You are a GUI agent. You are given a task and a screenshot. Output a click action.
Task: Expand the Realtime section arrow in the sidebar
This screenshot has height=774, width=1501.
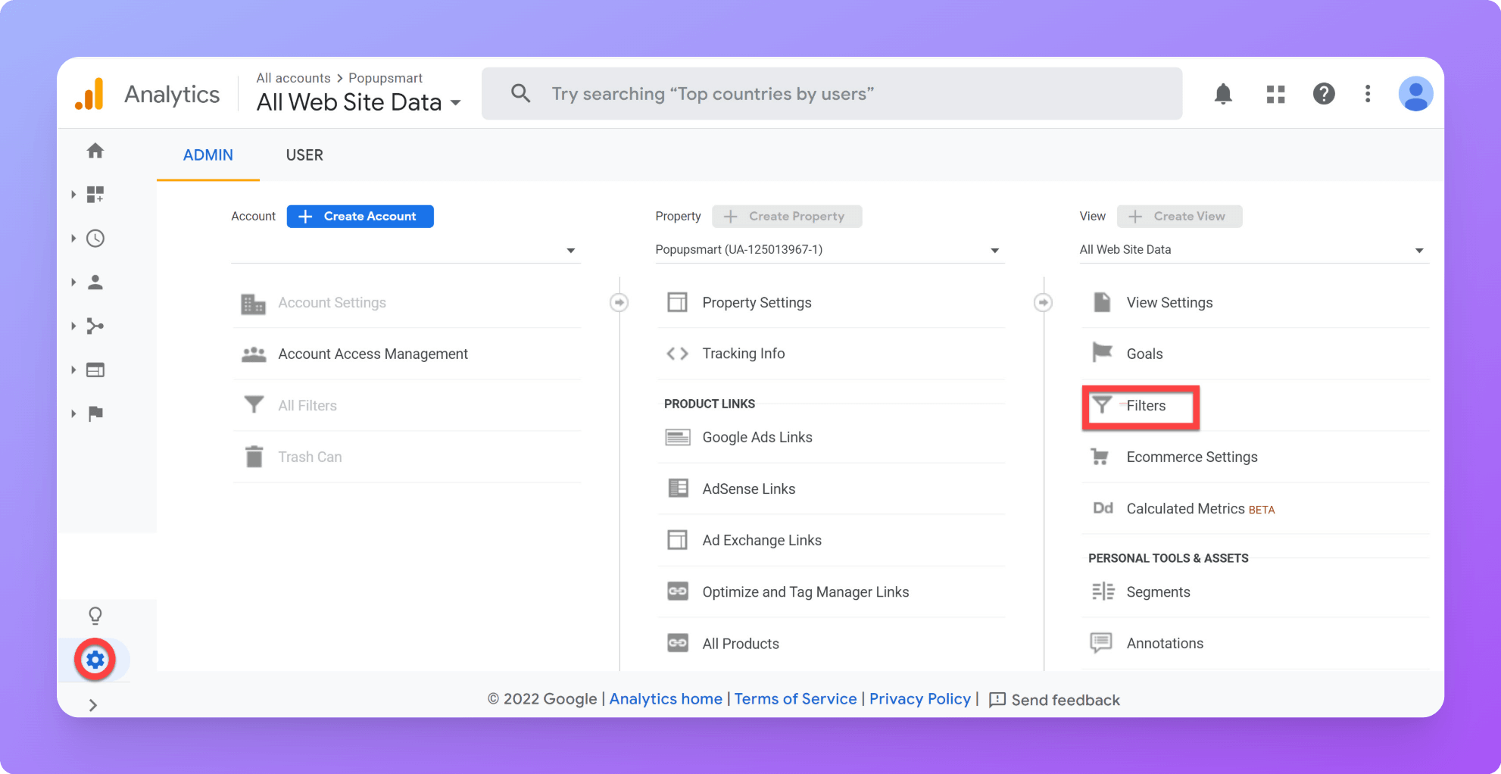73,239
